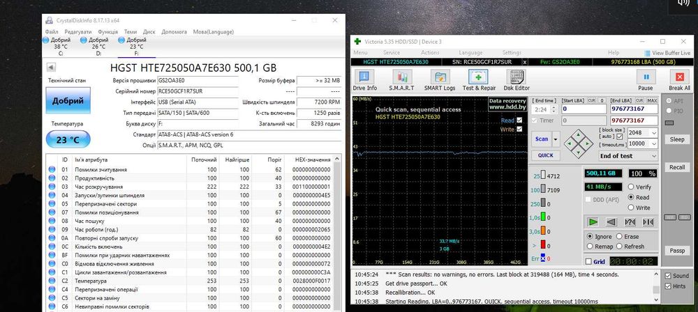698x312 pixels.
Task: Click the left arrow on navigation diamond
Action: pyautogui.click(x=570, y=143)
